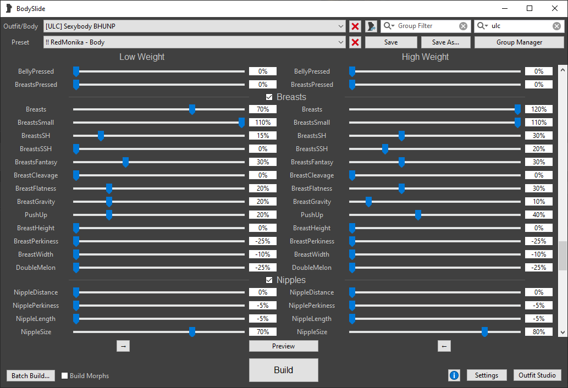Viewport: 568px width, 388px height.
Task: Click the outfit filter field containing 'ulc'
Action: pos(520,26)
